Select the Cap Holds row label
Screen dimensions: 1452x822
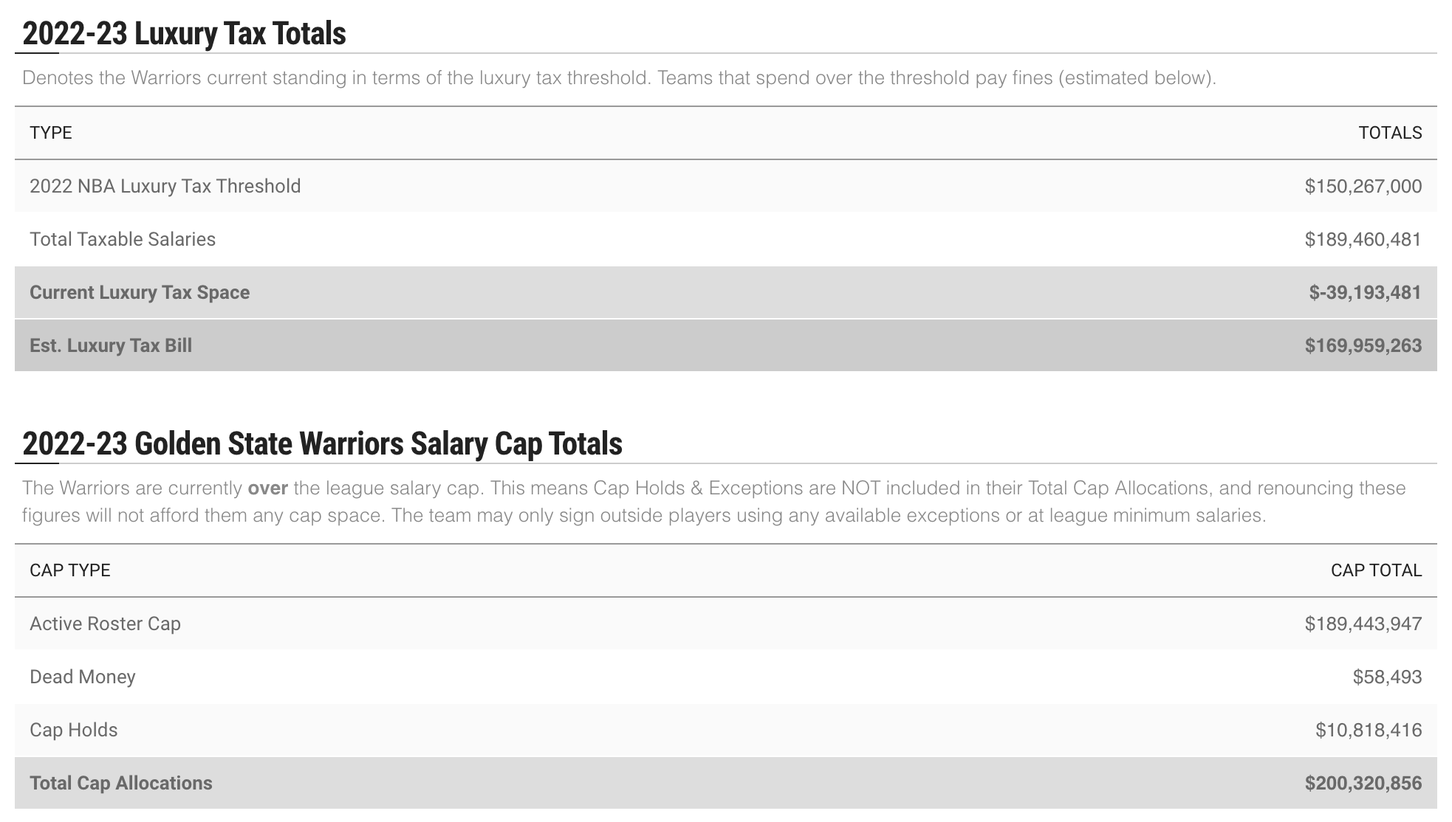(x=74, y=730)
